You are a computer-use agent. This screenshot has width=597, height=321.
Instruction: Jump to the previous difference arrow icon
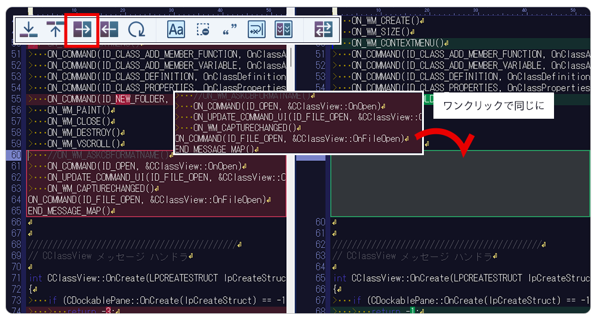pyautogui.click(x=55, y=30)
